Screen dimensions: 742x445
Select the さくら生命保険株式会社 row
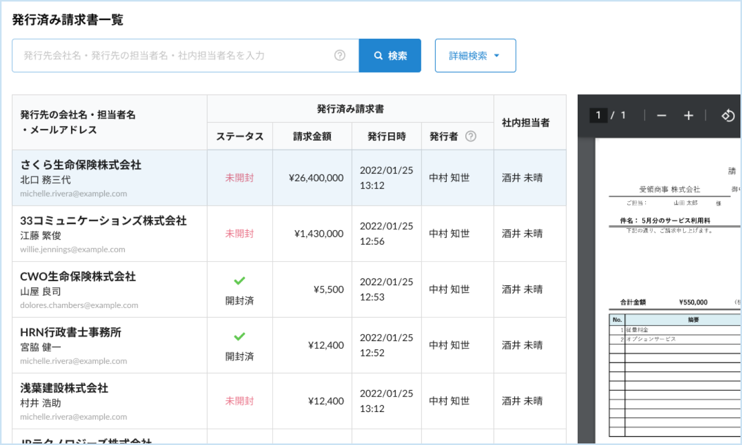(289, 178)
